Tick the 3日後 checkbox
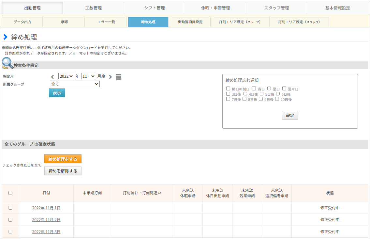This screenshot has width=370, height=239. tap(228, 94)
